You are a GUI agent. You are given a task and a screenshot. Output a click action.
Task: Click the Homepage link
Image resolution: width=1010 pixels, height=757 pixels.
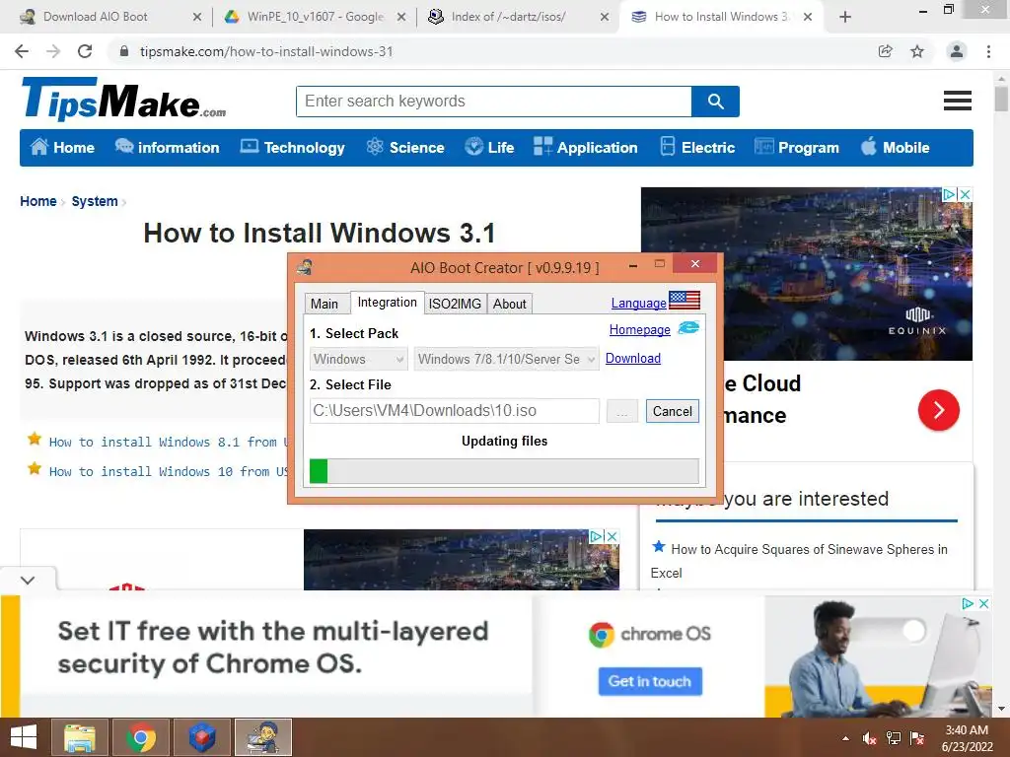pyautogui.click(x=639, y=329)
